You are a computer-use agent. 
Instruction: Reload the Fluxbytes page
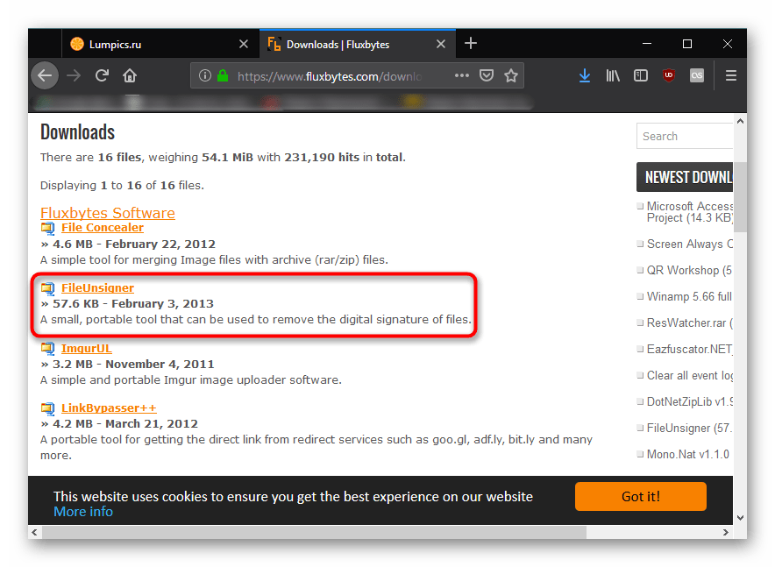click(x=102, y=75)
